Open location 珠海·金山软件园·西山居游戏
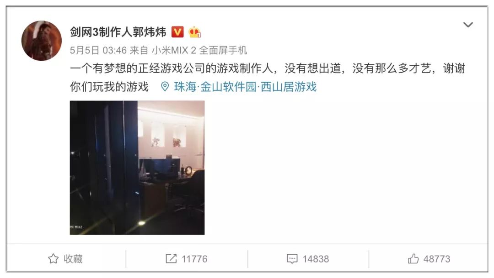The width and height of the screenshot is (494, 278). click(245, 87)
